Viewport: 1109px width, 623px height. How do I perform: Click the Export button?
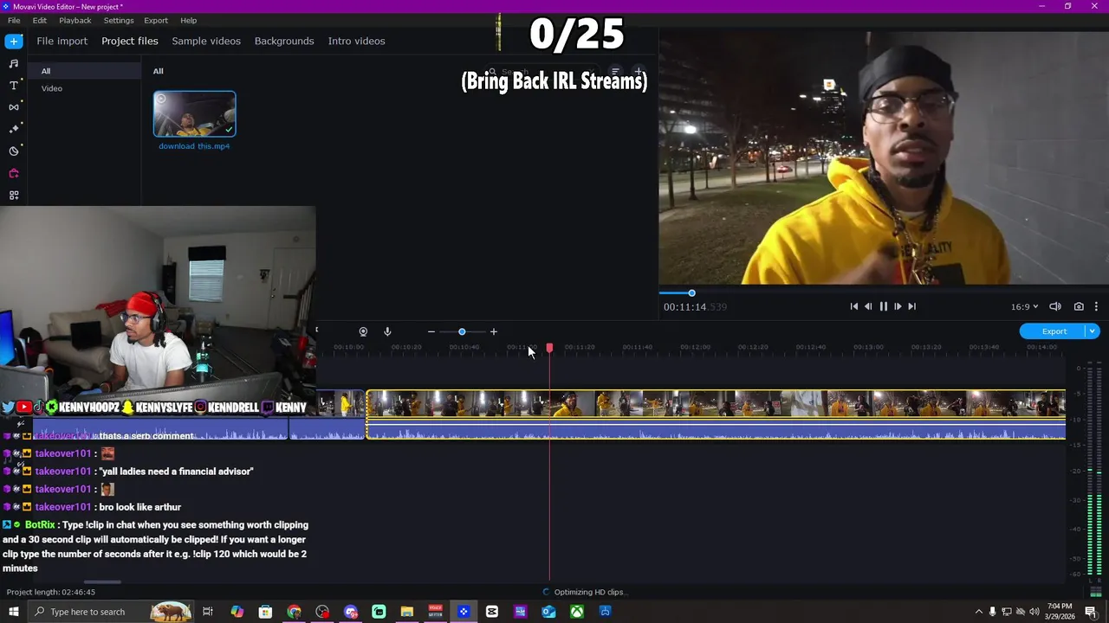tap(1054, 331)
